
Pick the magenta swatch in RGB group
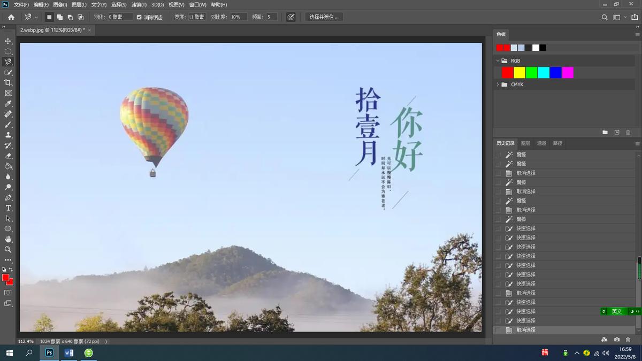click(x=568, y=73)
